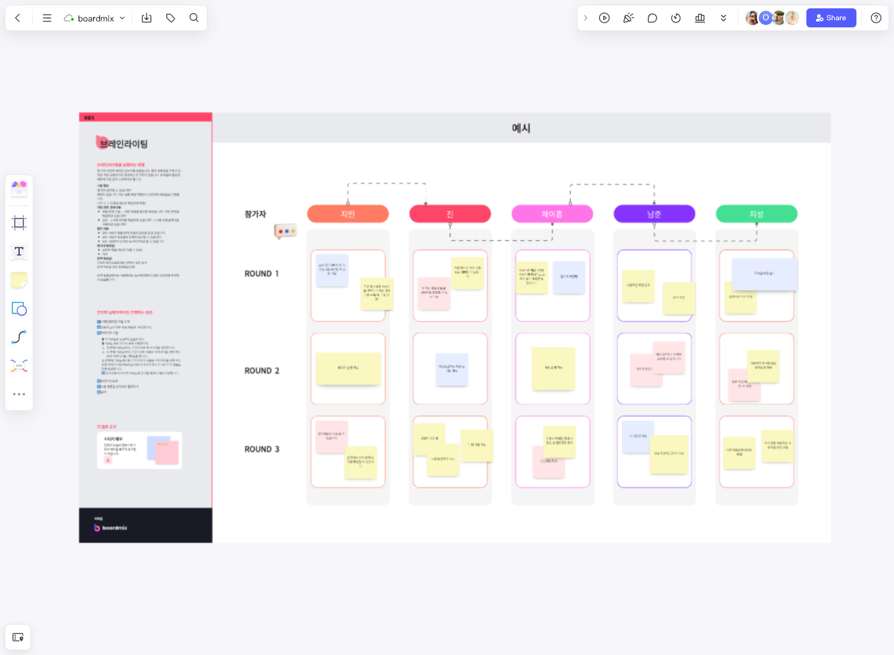Select the Frame tool
This screenshot has height=655, width=894.
coord(19,223)
